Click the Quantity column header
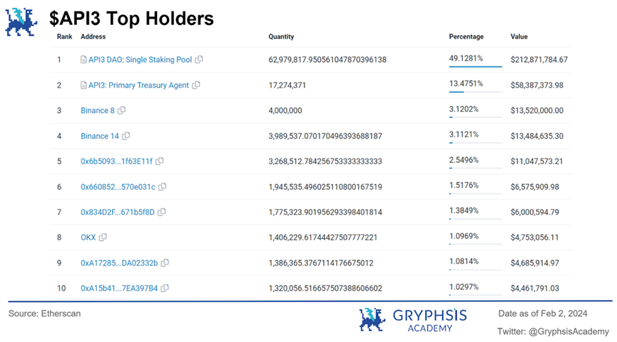The width and height of the screenshot is (617, 342). click(281, 36)
